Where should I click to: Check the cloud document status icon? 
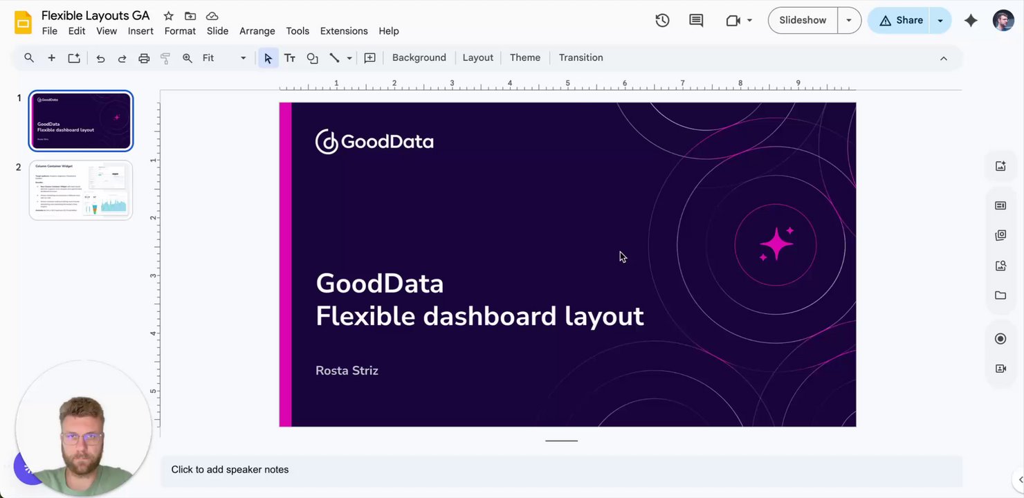click(212, 16)
